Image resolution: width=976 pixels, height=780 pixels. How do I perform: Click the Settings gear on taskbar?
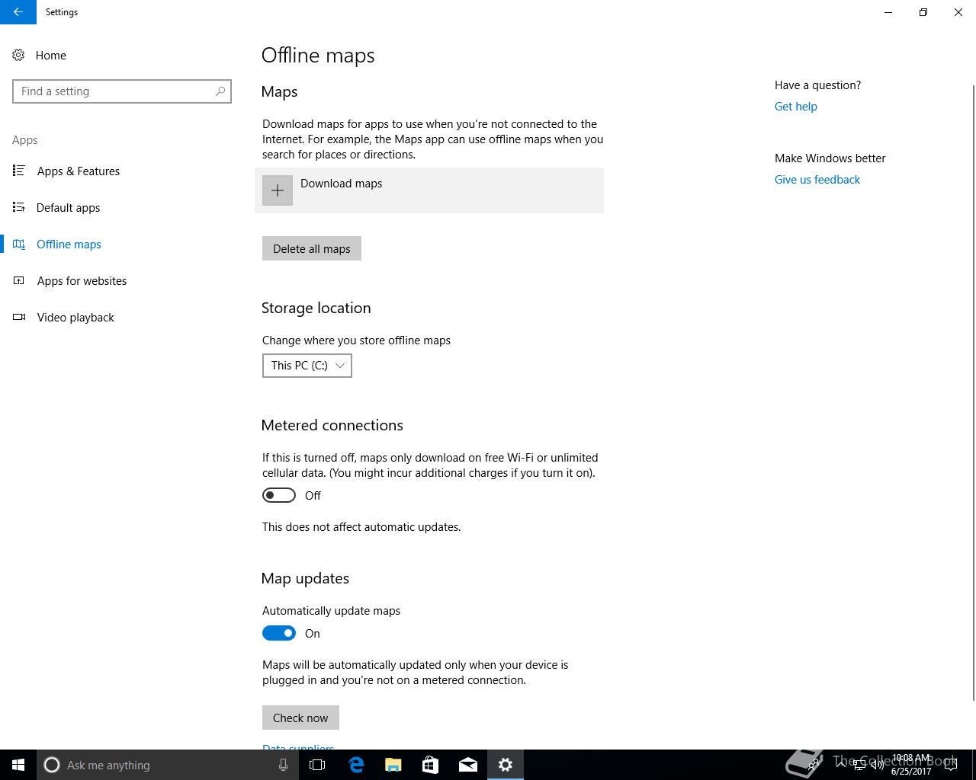point(506,765)
